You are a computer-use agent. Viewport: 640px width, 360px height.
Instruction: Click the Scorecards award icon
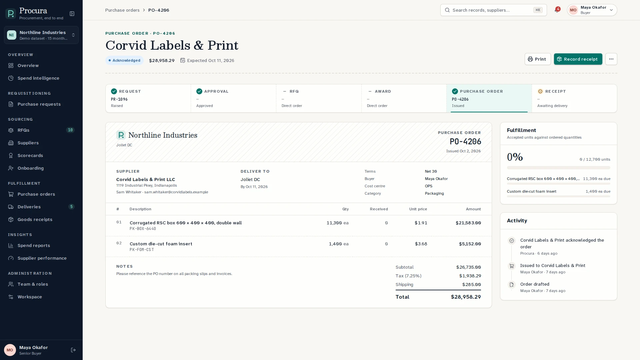pyautogui.click(x=11, y=156)
